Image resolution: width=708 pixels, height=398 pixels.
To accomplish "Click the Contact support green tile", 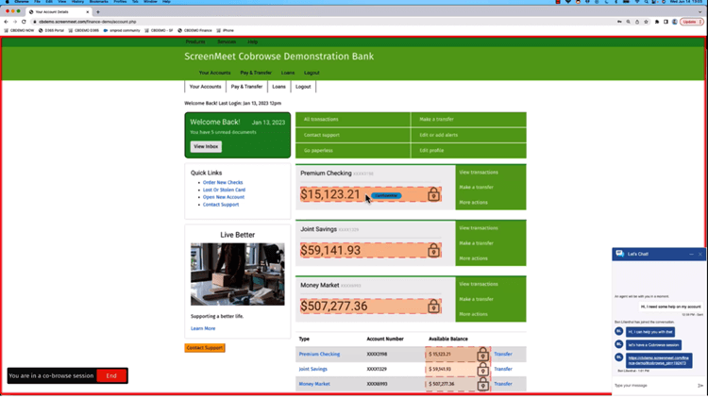I will [353, 135].
